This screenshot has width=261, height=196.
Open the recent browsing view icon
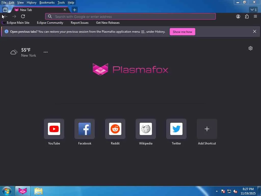[5, 10]
